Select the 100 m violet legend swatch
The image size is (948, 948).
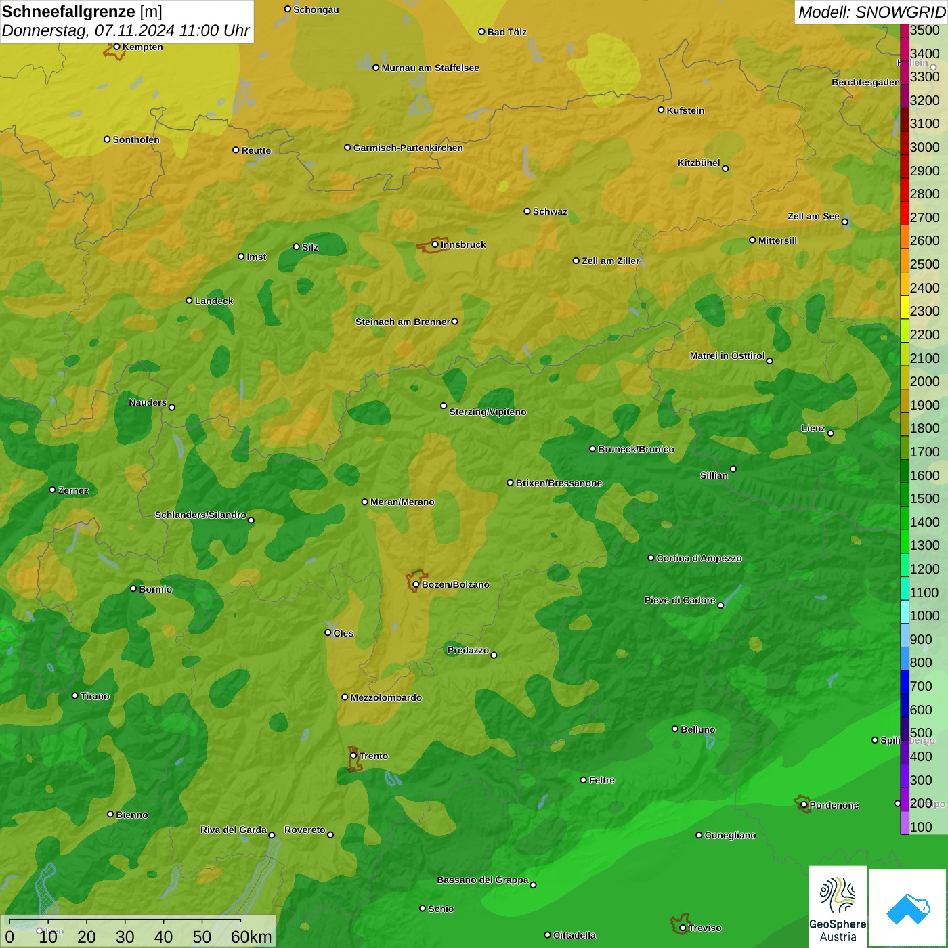coord(905,823)
